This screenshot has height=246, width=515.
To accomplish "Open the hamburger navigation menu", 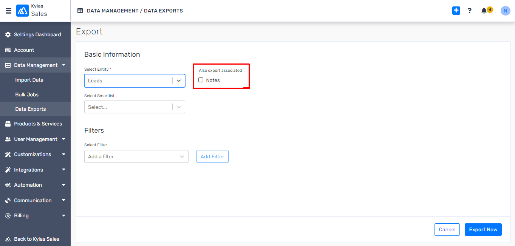I will coord(8,11).
